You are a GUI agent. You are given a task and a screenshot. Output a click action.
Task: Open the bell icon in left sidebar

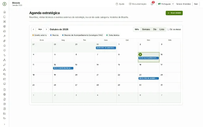tap(4, 46)
